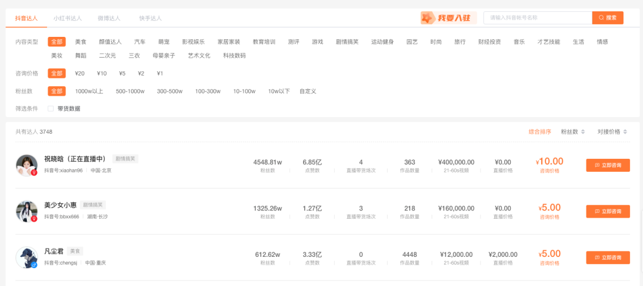Choose ¥20 consultation price
Viewport: 643px width, 286px height.
[x=80, y=73]
